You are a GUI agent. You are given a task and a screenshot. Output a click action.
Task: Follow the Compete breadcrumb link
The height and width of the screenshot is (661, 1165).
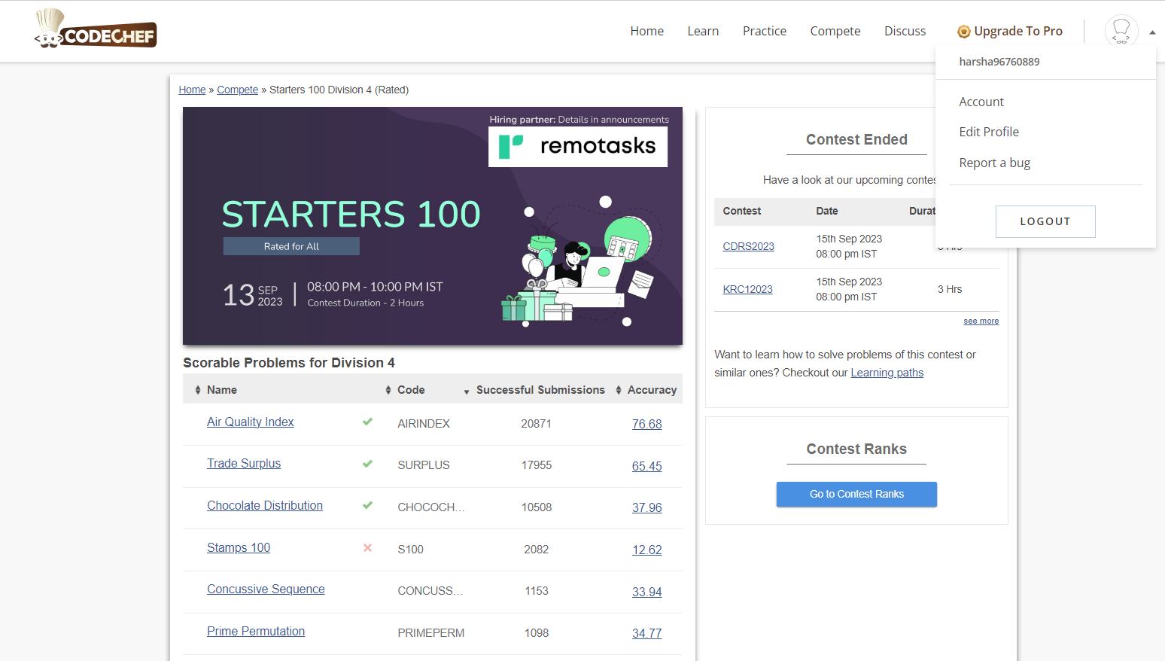point(237,90)
